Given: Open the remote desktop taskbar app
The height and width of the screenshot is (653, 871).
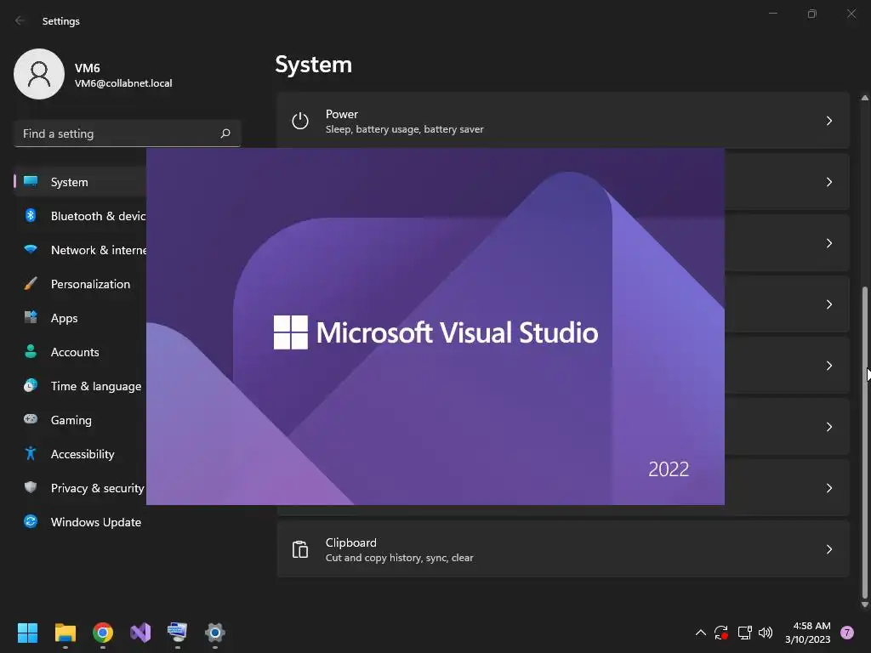Looking at the screenshot, I should 177,633.
